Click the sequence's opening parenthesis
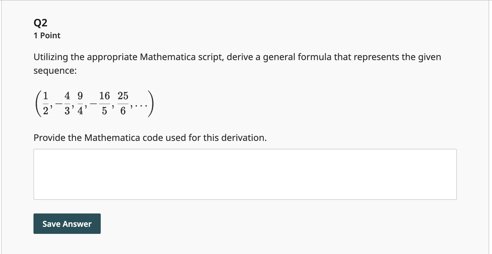Image resolution: width=492 pixels, height=254 pixels. [38, 103]
